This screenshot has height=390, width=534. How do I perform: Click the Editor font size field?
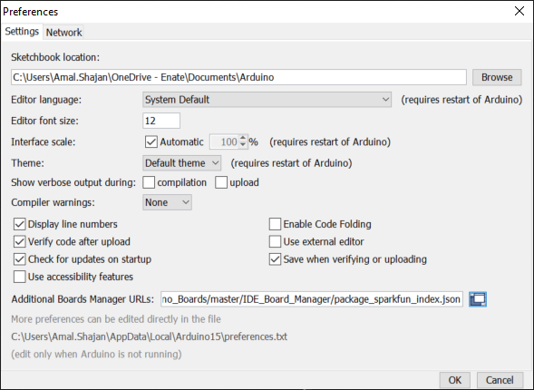tap(161, 121)
